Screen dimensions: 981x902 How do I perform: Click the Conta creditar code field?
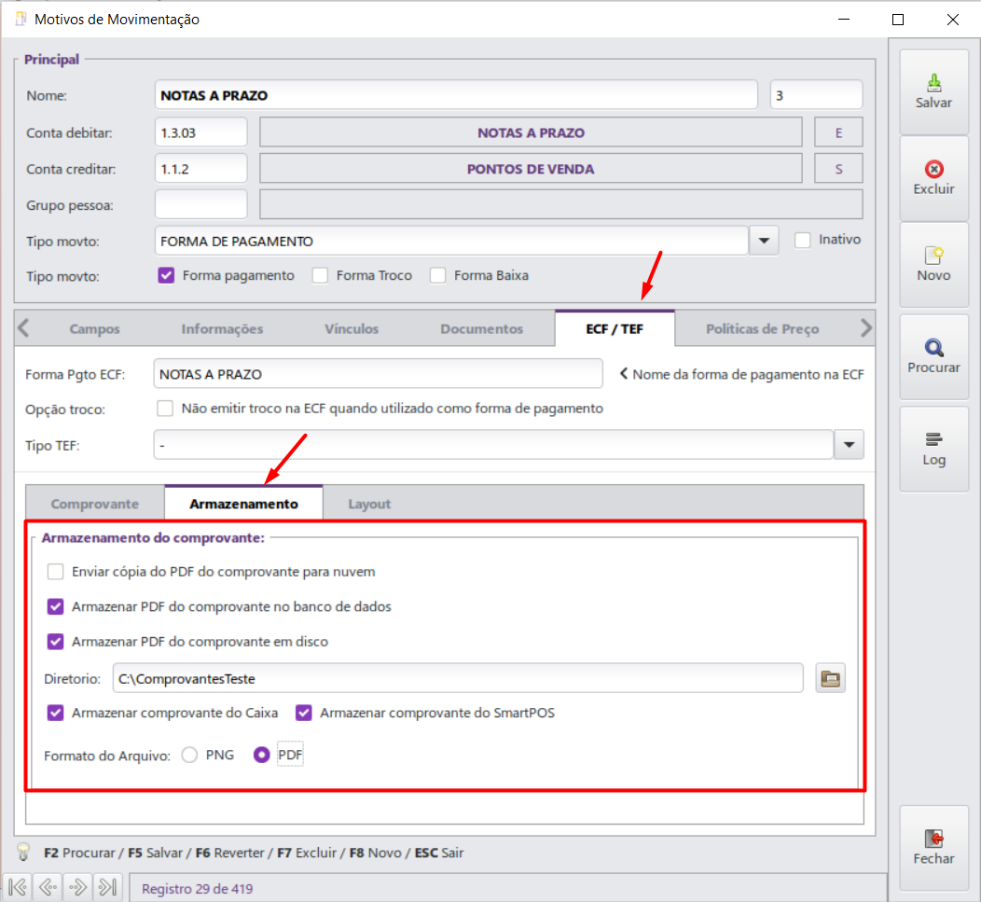click(200, 169)
